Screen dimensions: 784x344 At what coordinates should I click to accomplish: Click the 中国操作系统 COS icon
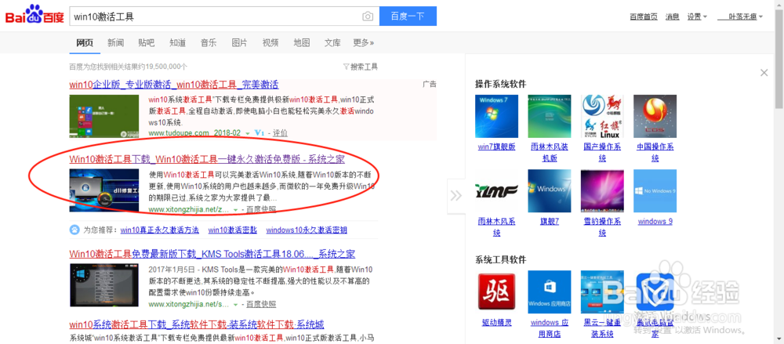click(x=655, y=116)
